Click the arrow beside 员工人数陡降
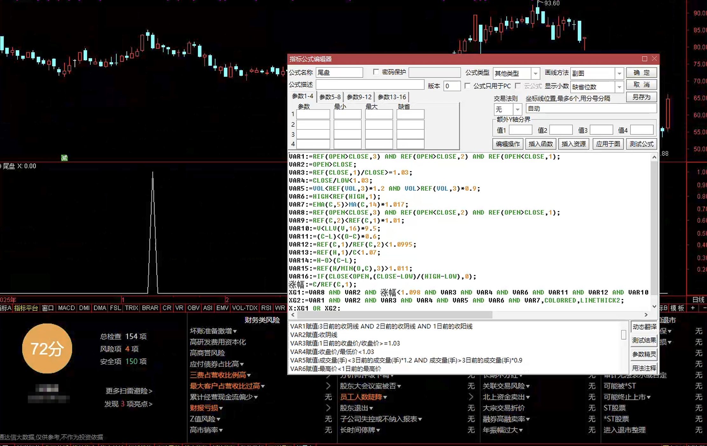This screenshot has width=707, height=446. pos(471,397)
